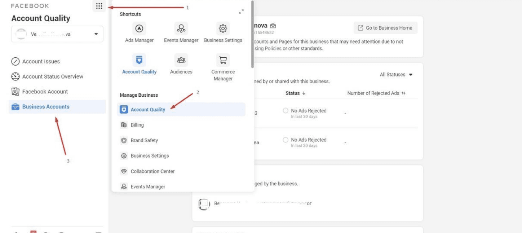
Task: Sort by Number of Rejected Ads column
Action: 376,93
